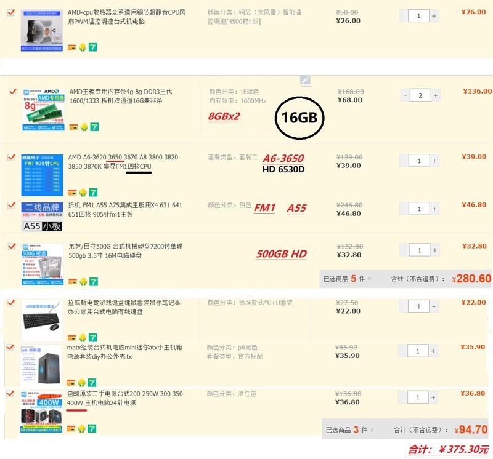Viewport: 493px width, 459px height.
Task: Uncheck the matx case item checkbox
Action: click(x=10, y=348)
